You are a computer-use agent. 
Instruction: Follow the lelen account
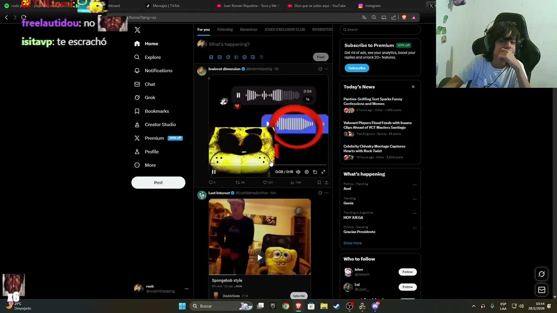407,272
